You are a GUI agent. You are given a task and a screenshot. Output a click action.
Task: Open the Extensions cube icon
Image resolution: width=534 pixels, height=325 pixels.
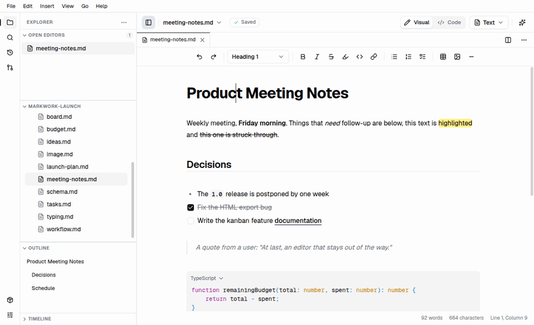10,300
